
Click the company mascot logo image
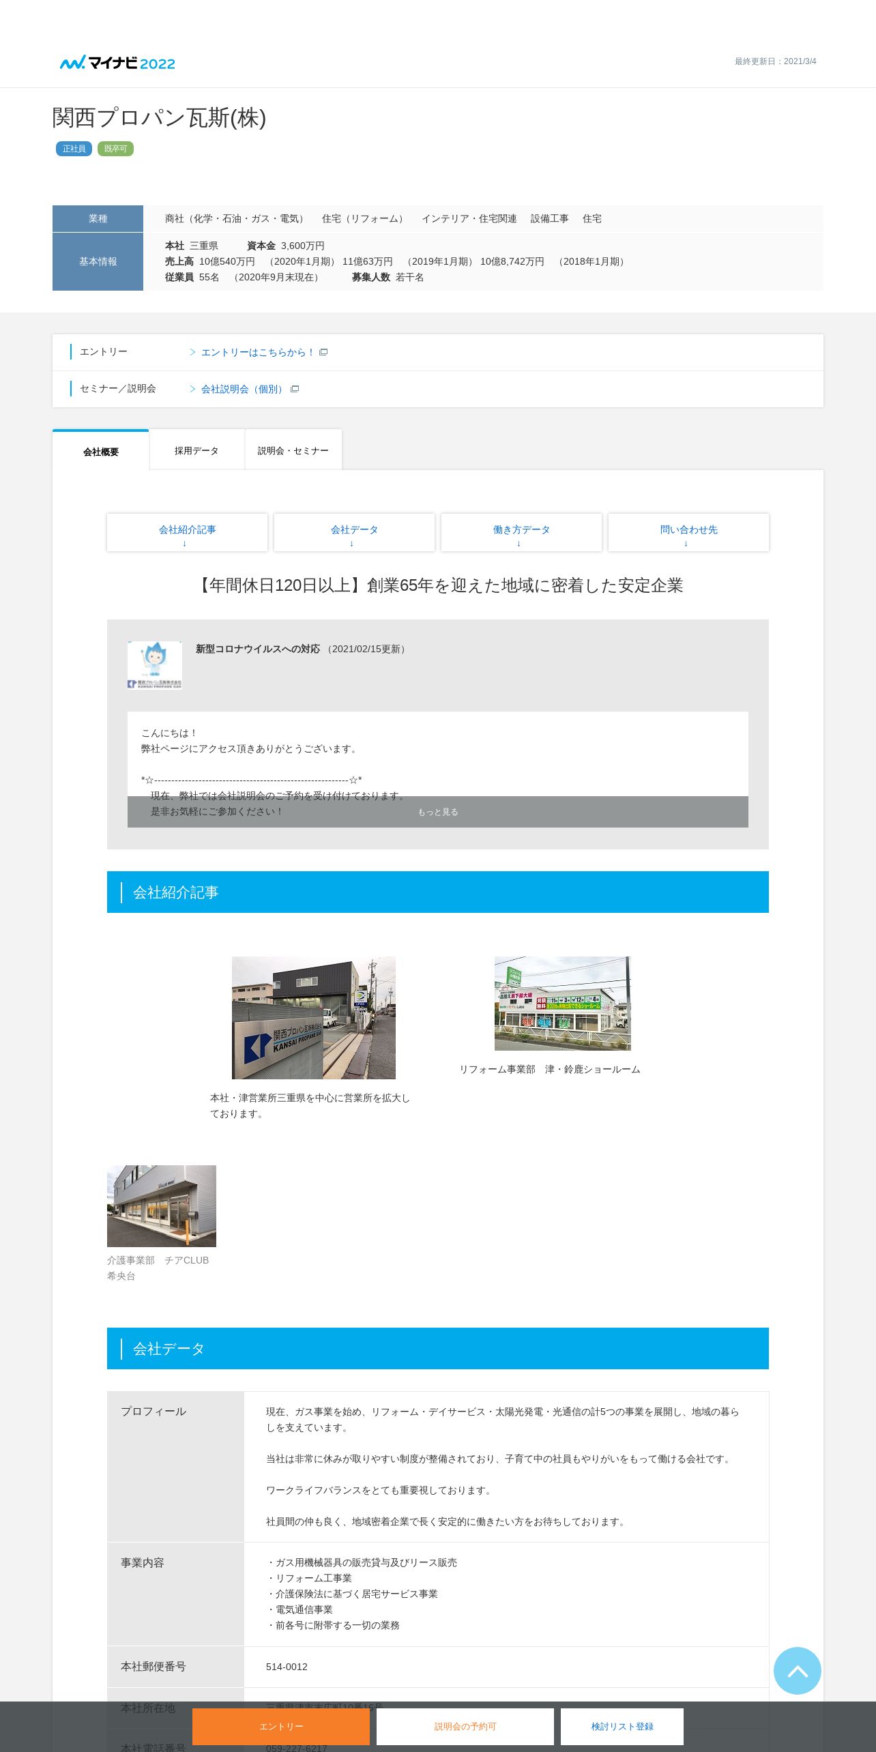tap(155, 665)
